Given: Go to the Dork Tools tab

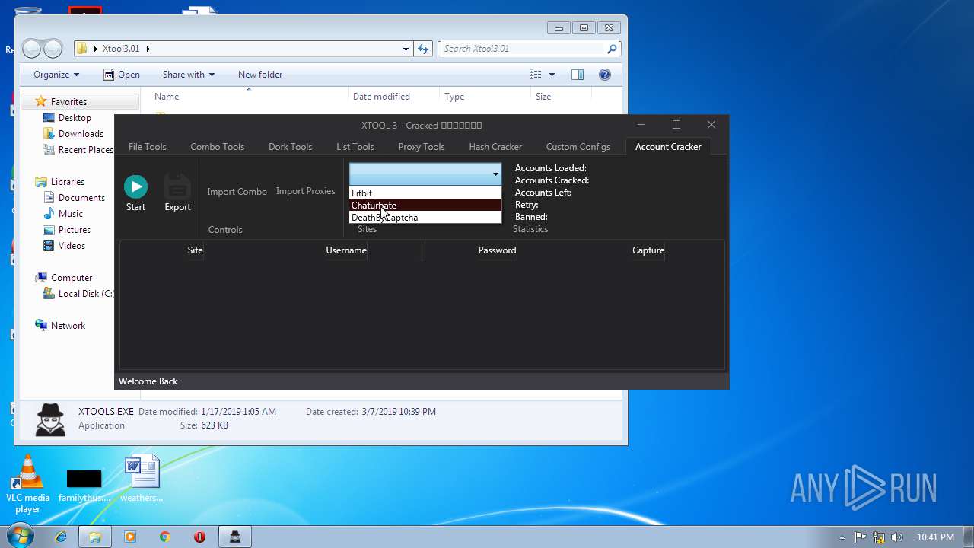Looking at the screenshot, I should [290, 147].
